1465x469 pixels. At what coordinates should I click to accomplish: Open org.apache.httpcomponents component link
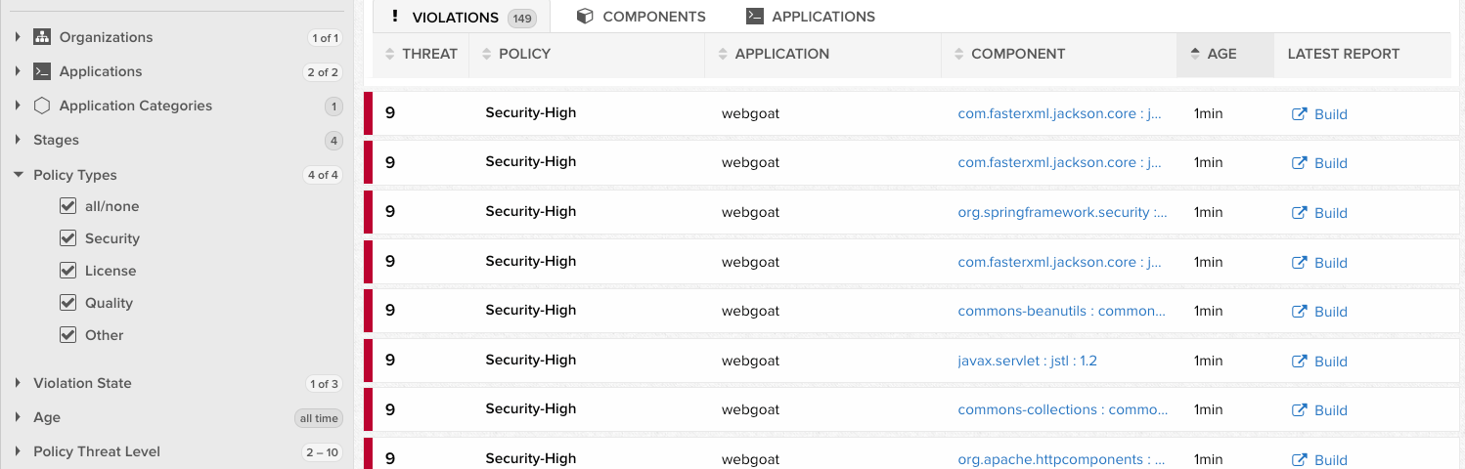[1062, 459]
